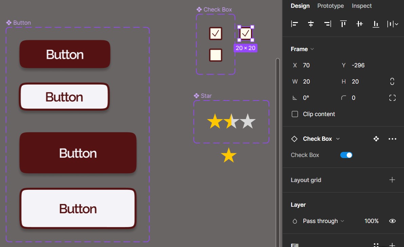Open the Fill styles icon
404x247 pixels.
pyautogui.click(x=376, y=245)
